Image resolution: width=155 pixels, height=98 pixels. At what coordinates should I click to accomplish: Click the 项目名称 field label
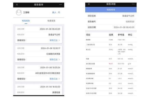tap(92, 16)
